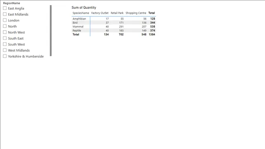Viewport: 265px width, 149px height.
Task: Click Bird row total 344
Action: point(153,23)
